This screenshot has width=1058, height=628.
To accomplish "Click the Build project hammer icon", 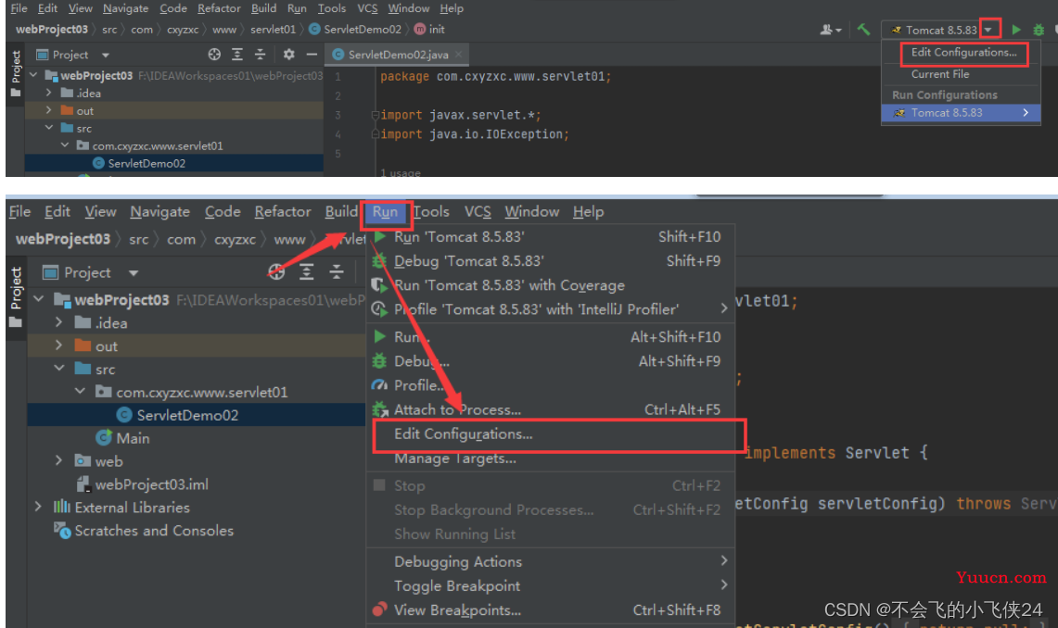I will point(863,30).
